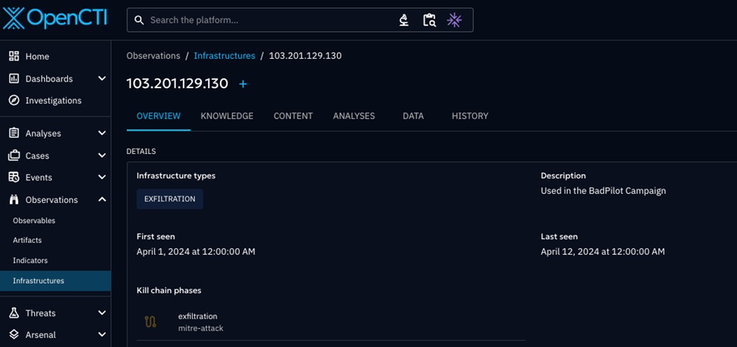Click the breadcrumb text 103.201.129.130
Image resolution: width=737 pixels, height=347 pixels.
pyautogui.click(x=305, y=56)
